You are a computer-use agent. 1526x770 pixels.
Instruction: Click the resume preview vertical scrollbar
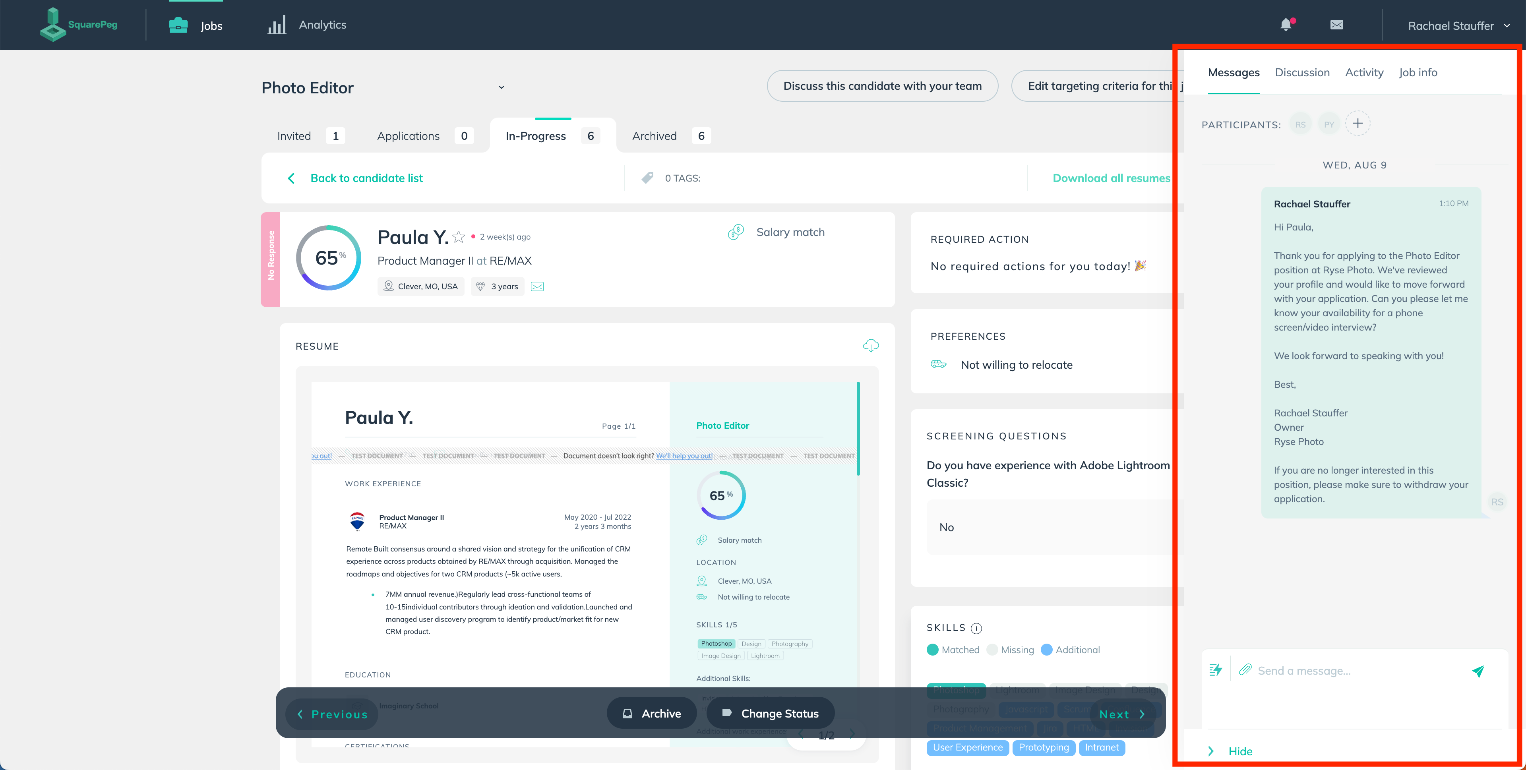pyautogui.click(x=858, y=429)
